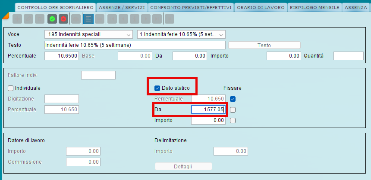Image resolution: width=371 pixels, height=180 pixels.
Task: Open the Confronto previsti/effettivi tab
Action: point(191,7)
